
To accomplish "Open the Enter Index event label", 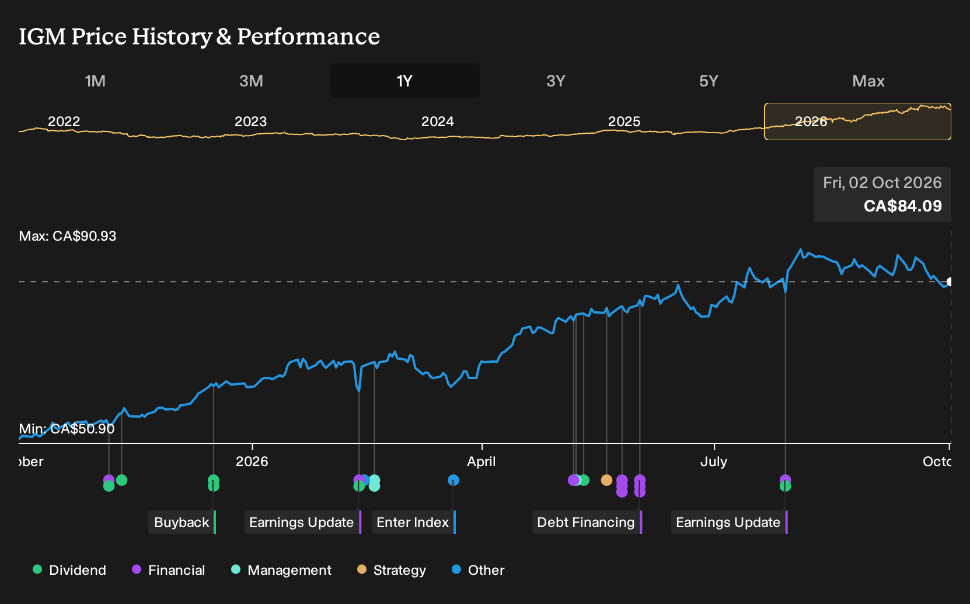I will [x=413, y=522].
